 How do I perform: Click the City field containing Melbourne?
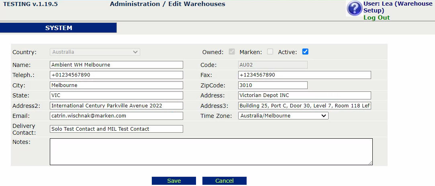click(116, 85)
